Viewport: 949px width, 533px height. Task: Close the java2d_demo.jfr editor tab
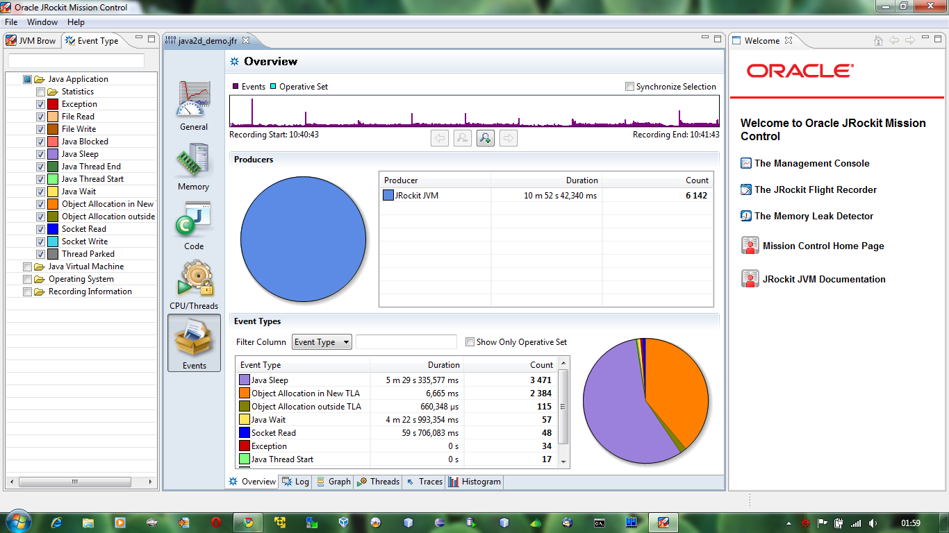[245, 40]
